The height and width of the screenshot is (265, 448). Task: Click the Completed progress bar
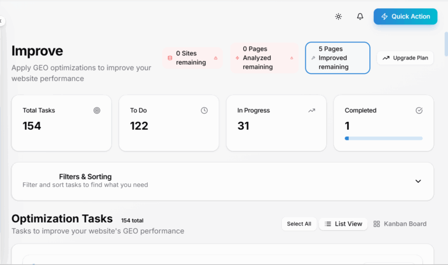(x=383, y=139)
